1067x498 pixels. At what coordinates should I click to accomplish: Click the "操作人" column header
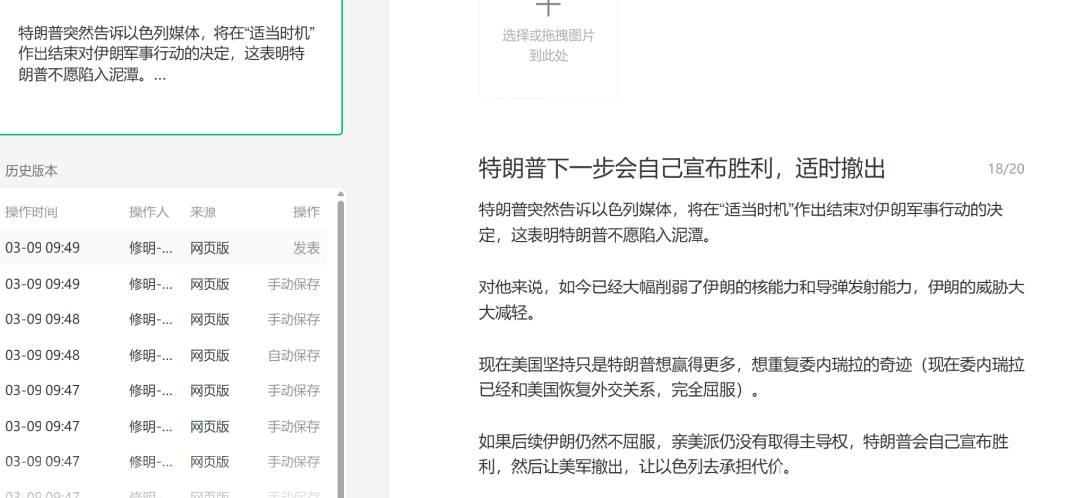tap(149, 212)
